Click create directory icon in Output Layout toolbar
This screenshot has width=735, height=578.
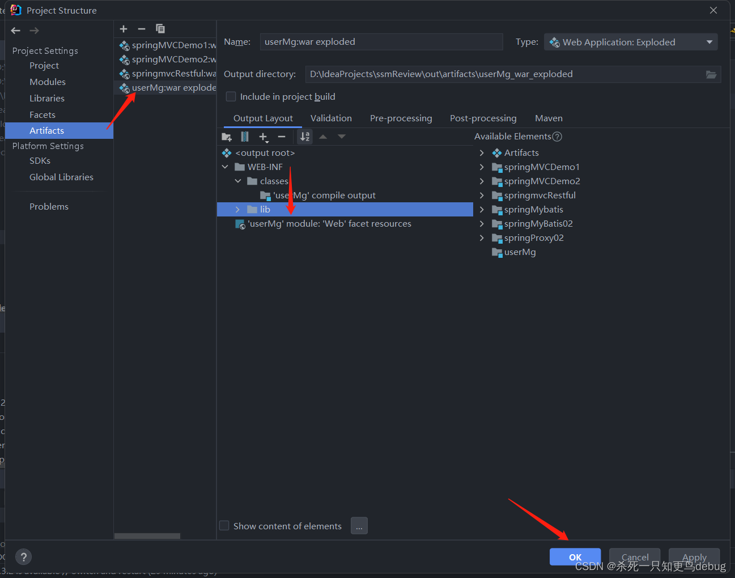pos(227,137)
